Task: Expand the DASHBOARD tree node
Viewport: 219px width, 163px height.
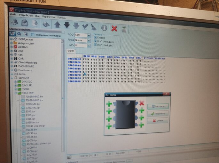Action: [x=12, y=66]
